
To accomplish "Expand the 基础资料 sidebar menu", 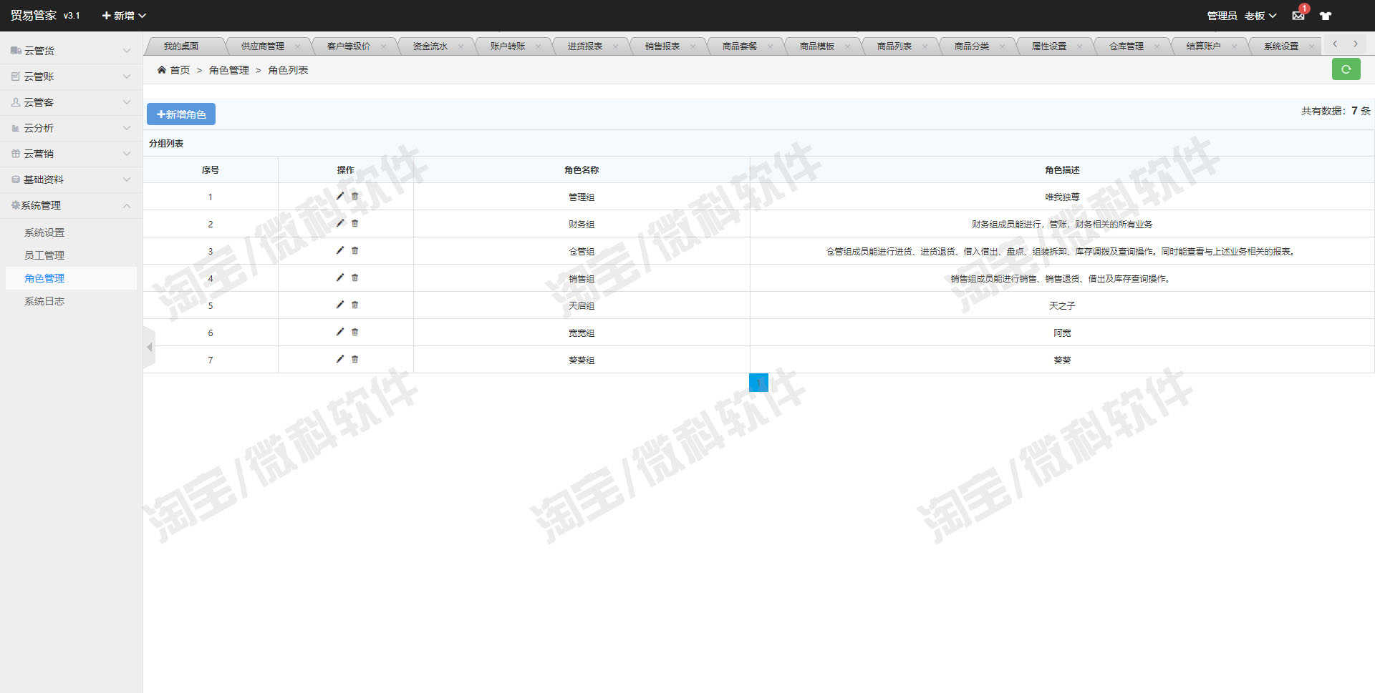I will pyautogui.click(x=71, y=180).
